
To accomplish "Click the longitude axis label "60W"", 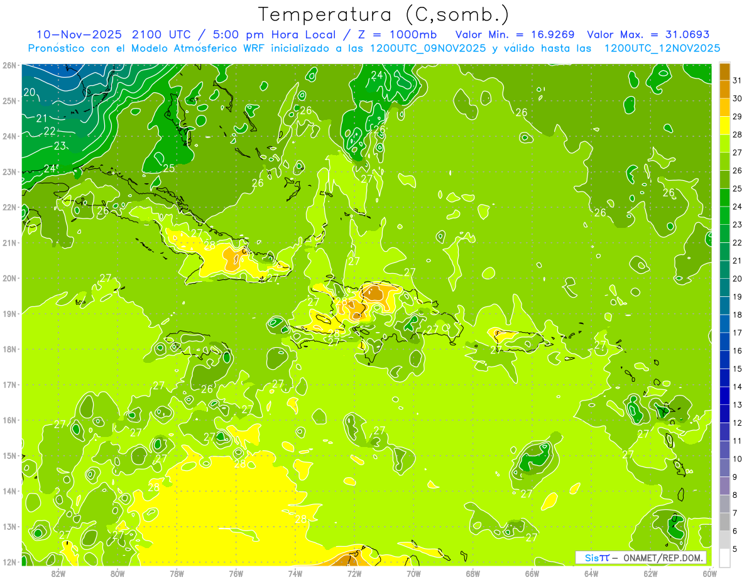I will 709,573.
